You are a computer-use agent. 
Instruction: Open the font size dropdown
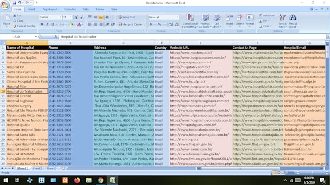pos(71,17)
